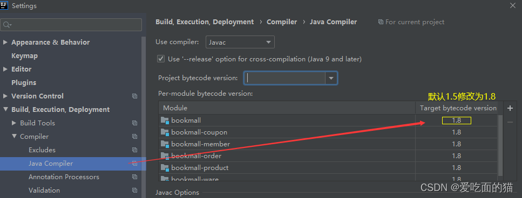This screenshot has width=522, height=198.
Task: Click project-level icon beside Annotation Processors
Action: click(134, 177)
